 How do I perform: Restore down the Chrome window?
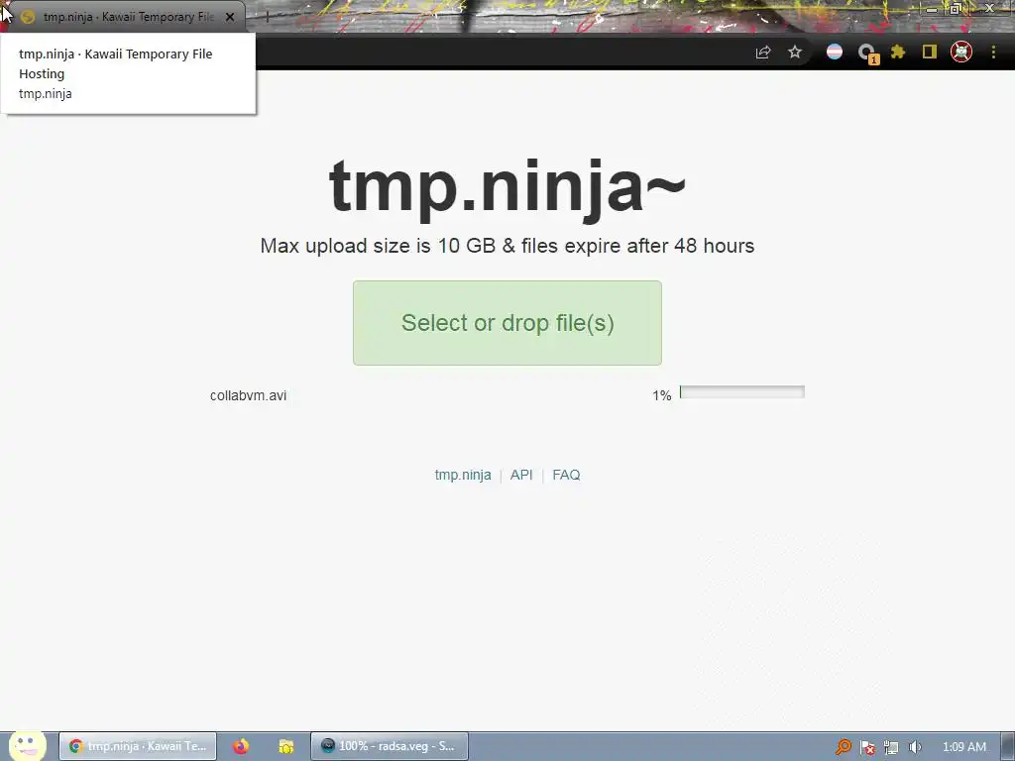point(957,8)
